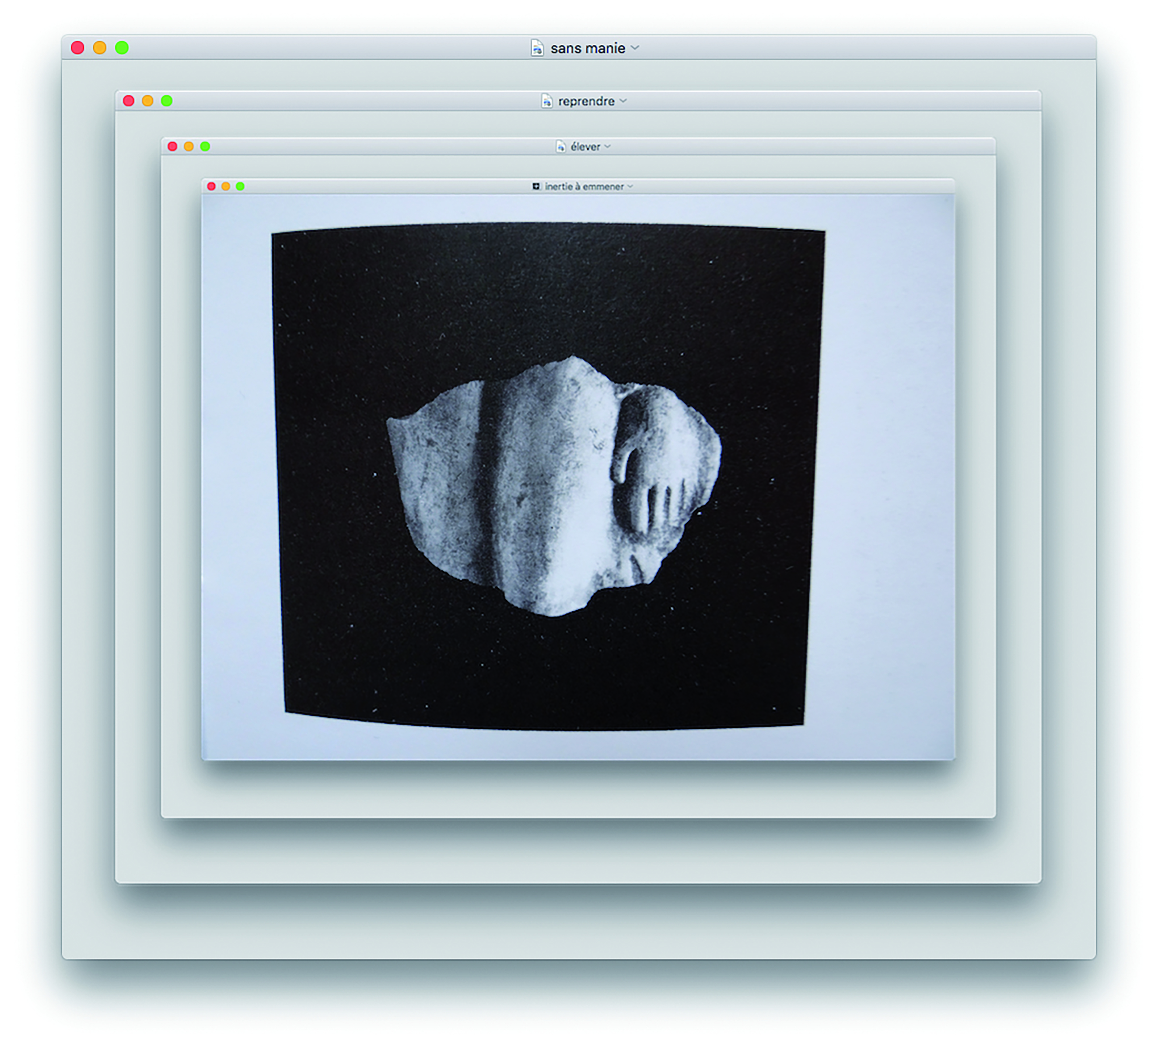Minimize the "inertie à emmener" window
Screen dimensions: 1158x1048
tap(226, 186)
